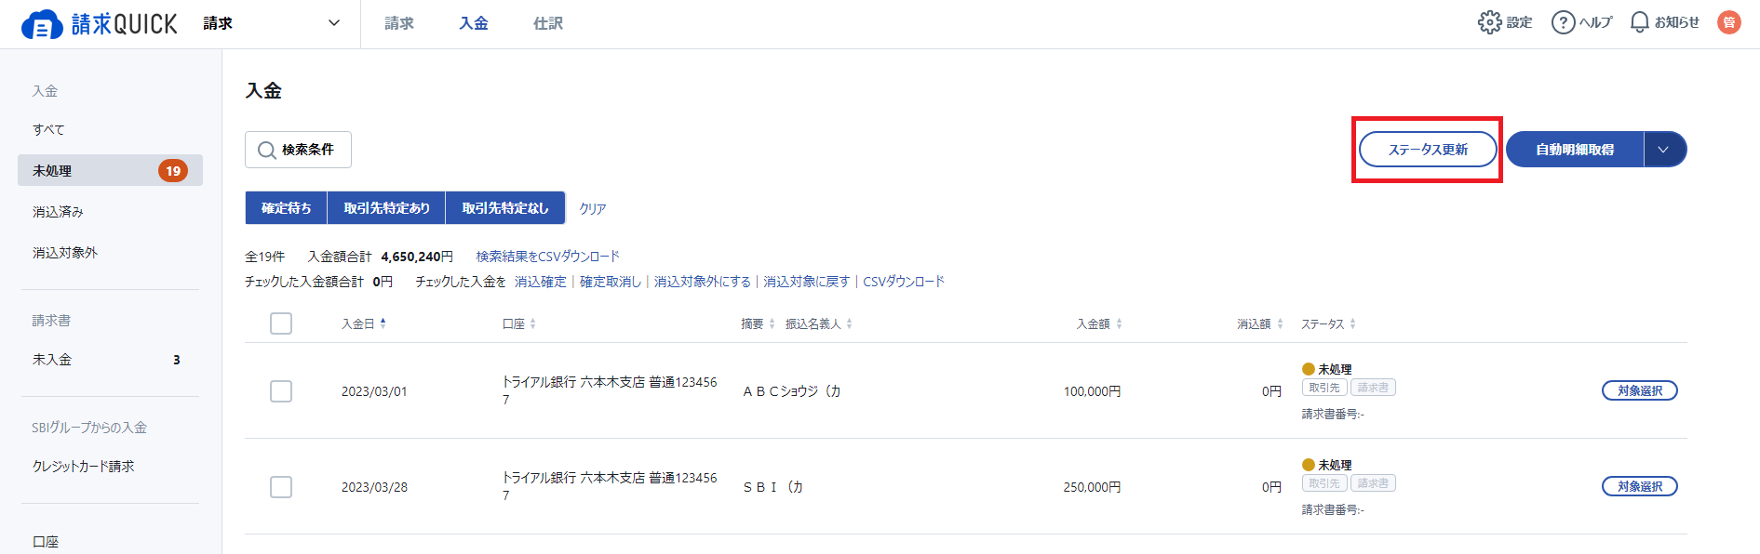Click the ABCショウジ(カ payer name
1760x554 pixels.
[x=792, y=391]
